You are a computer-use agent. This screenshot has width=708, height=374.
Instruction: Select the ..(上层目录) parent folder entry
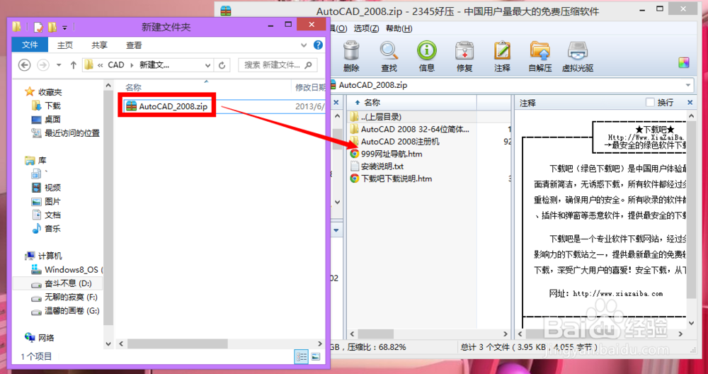[x=375, y=117]
